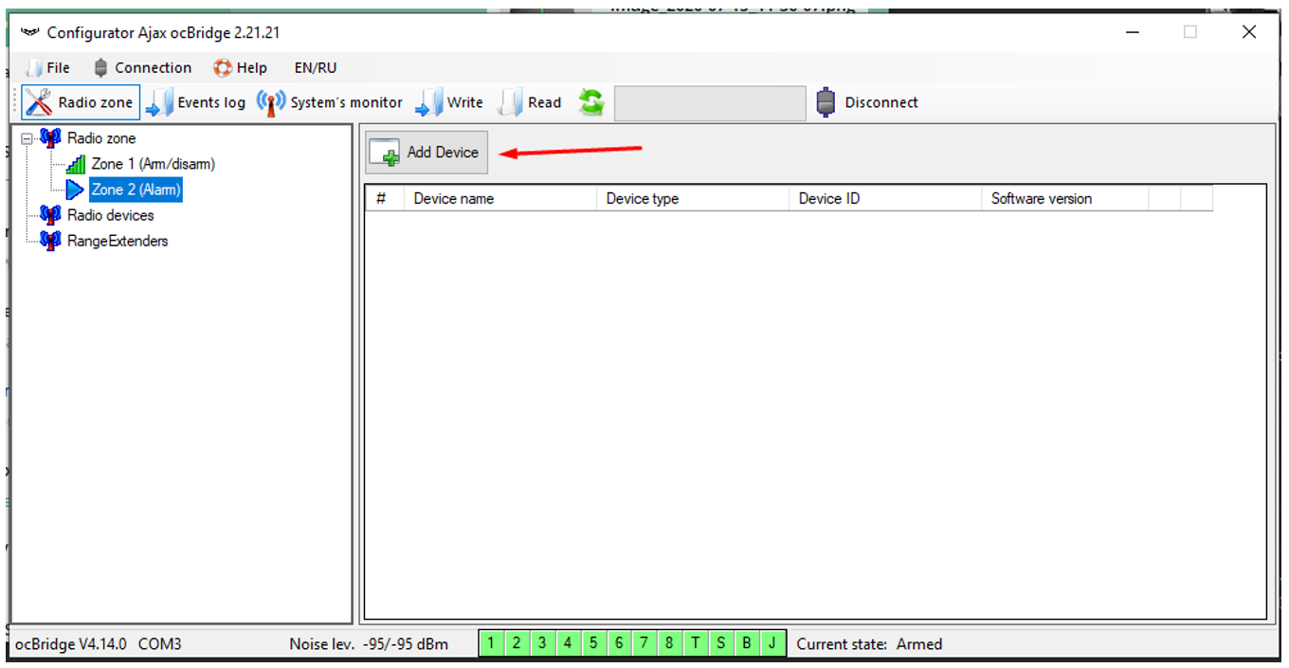This screenshot has height=668, width=1289.
Task: Collapse the Radio zone tree node
Action: [27, 138]
